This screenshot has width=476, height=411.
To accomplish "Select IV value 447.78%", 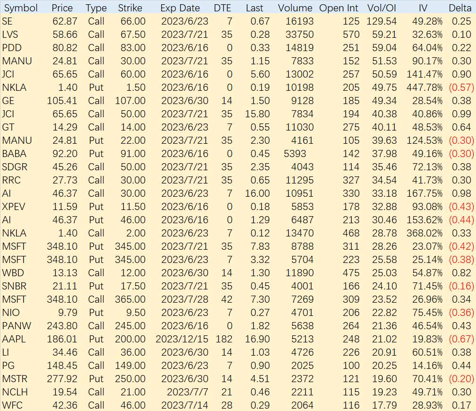I will coord(424,87).
